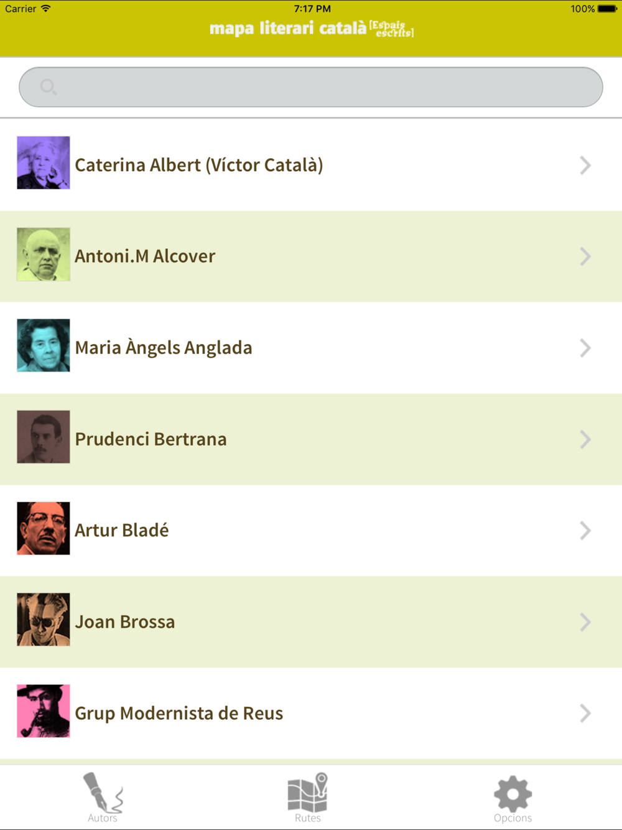Expand Grup Modernista de Reus chevron

click(585, 713)
